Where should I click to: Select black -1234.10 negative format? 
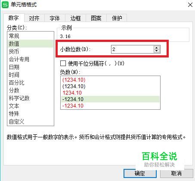pyautogui.click(x=110, y=99)
